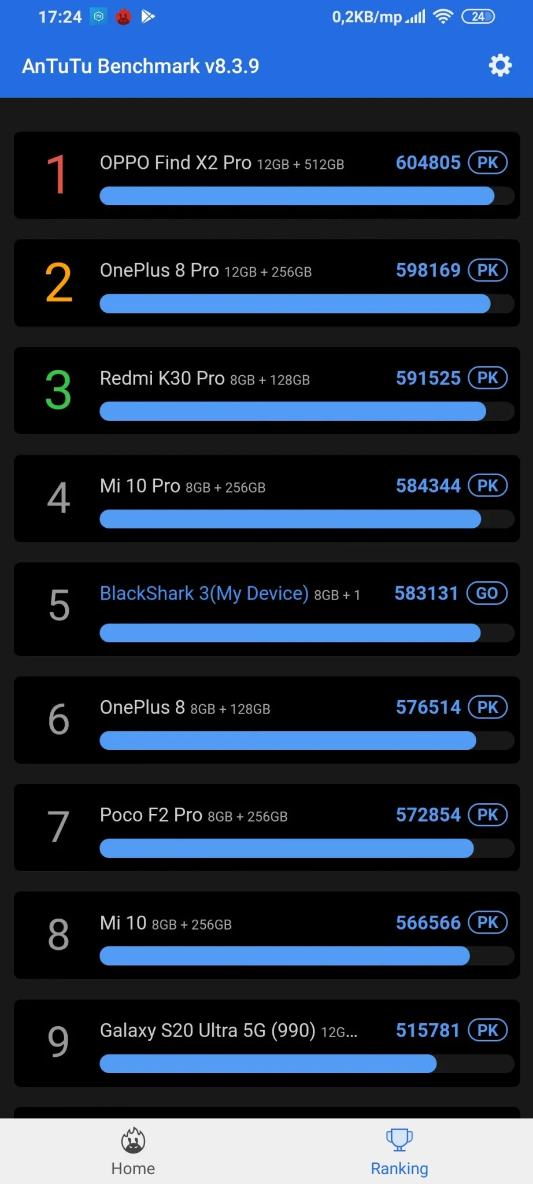533x1184 pixels.
Task: Click the Mi 10 score 566566
Action: (428, 923)
